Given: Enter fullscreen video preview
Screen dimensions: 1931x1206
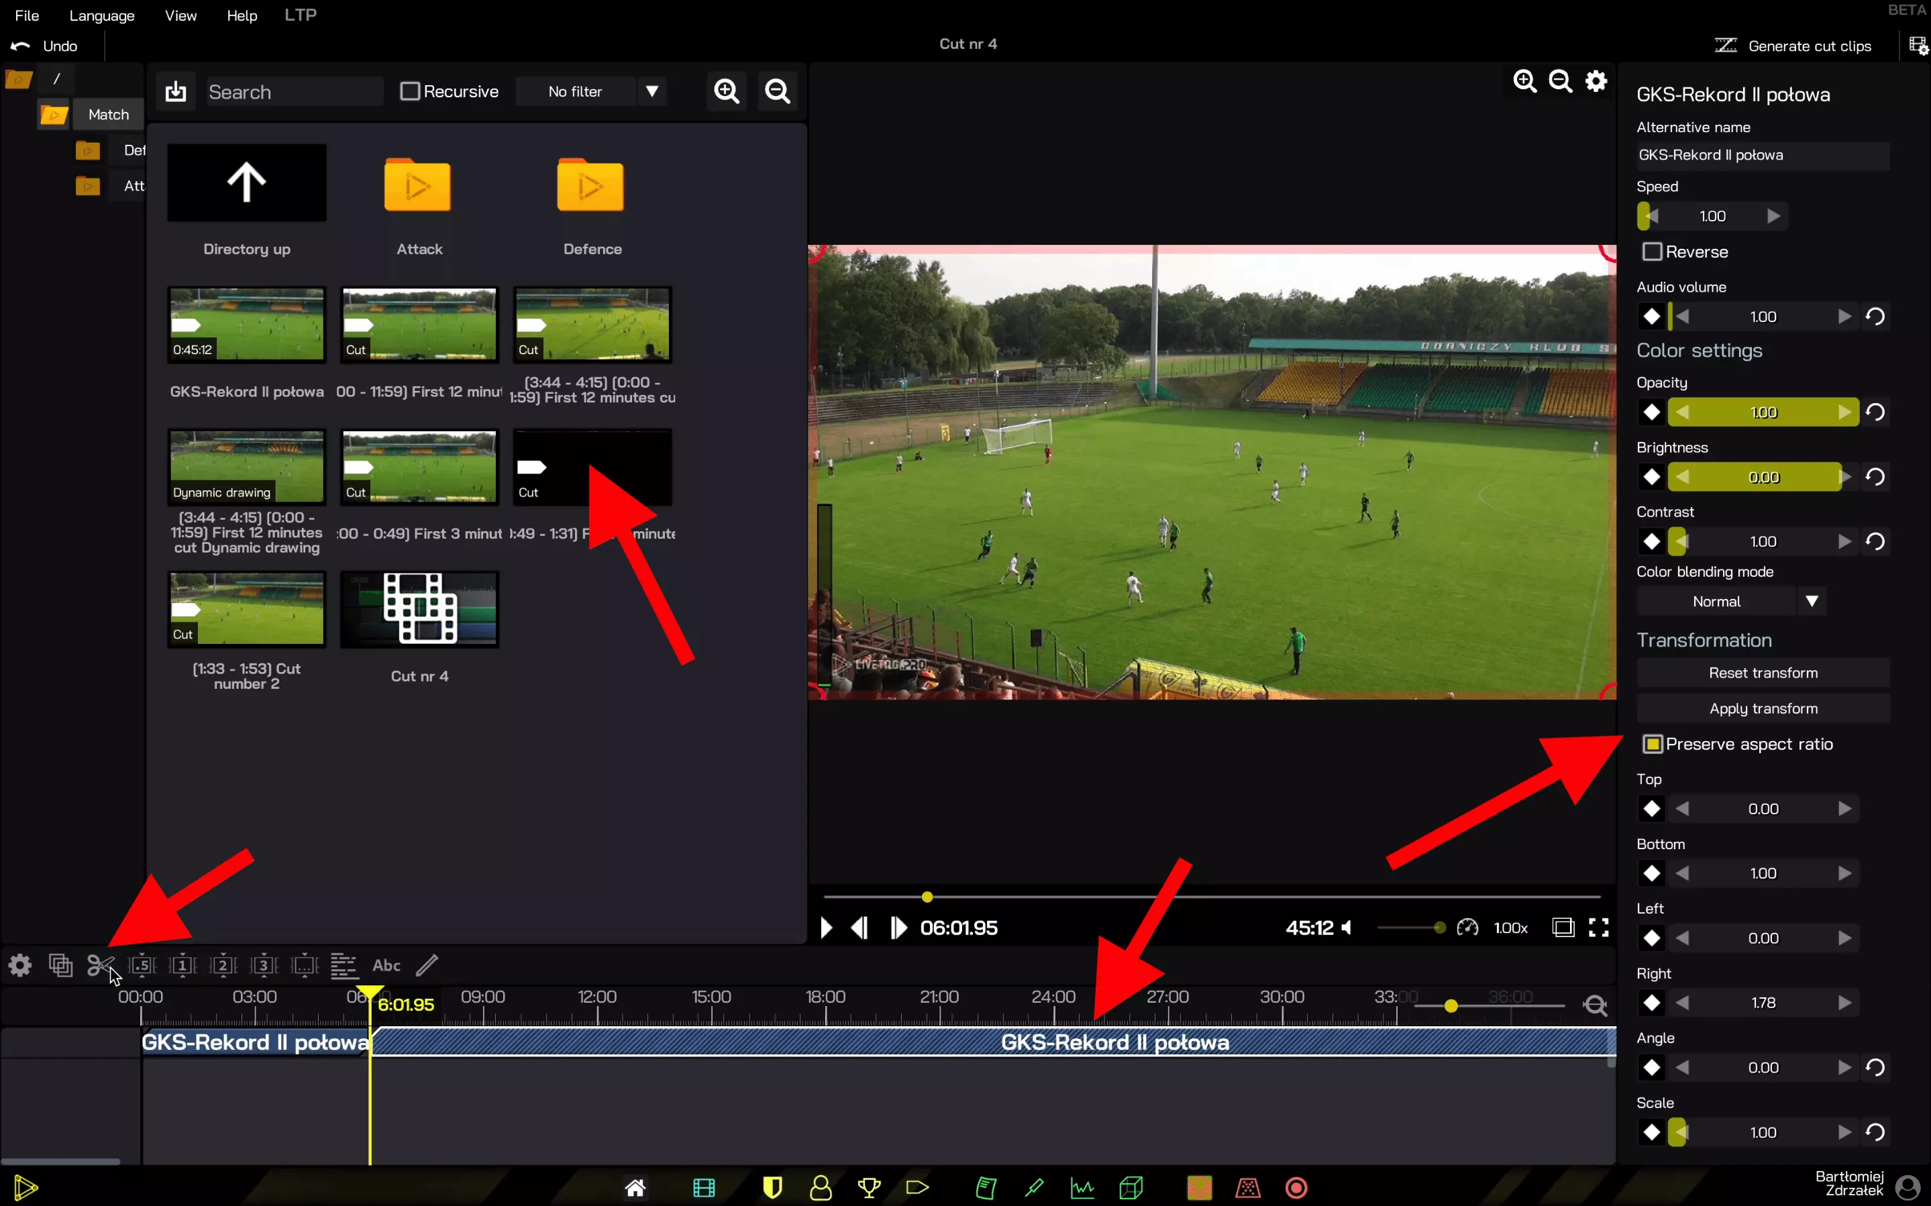Looking at the screenshot, I should click(x=1598, y=928).
